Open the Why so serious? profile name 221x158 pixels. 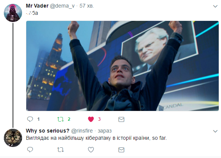point(48,131)
